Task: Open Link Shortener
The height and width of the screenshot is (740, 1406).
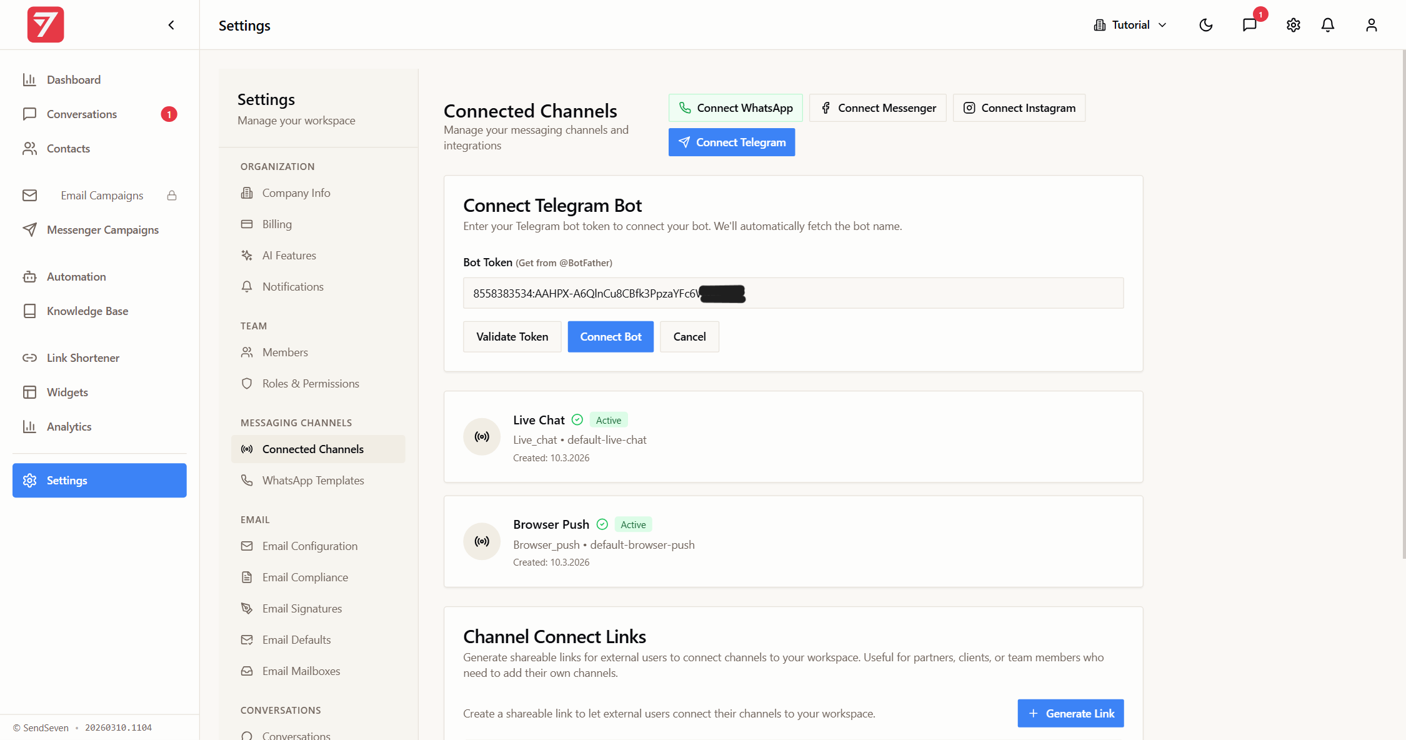Action: (99, 357)
